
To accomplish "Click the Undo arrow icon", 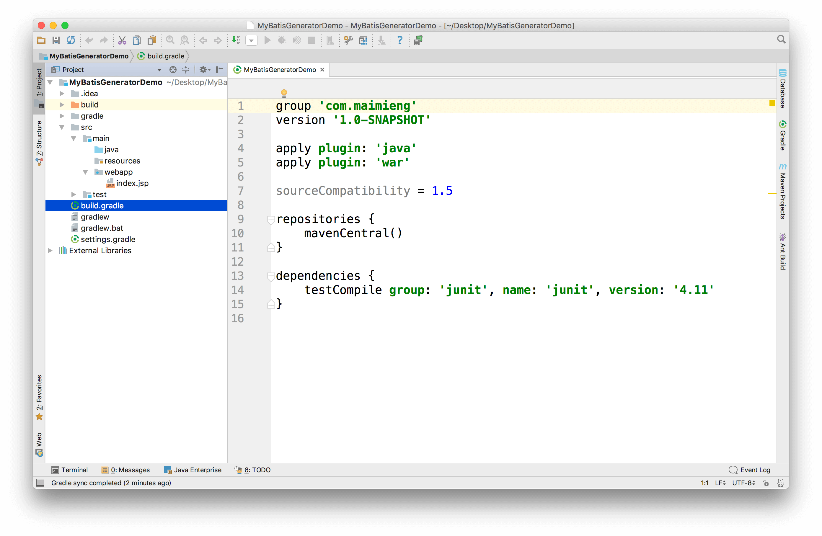I will point(89,40).
